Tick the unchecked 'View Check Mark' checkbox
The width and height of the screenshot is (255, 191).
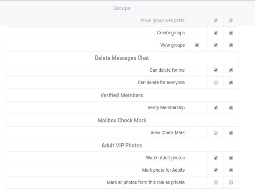pyautogui.click(x=216, y=133)
